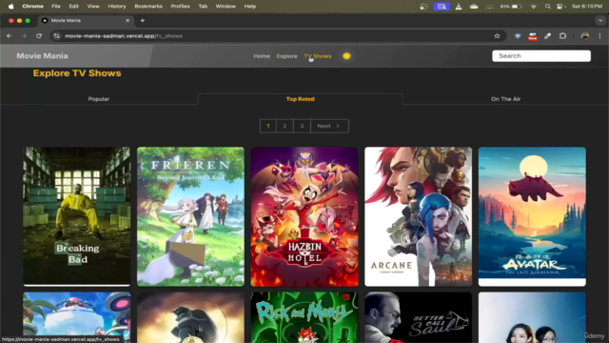Switch to the On The Air tab

pos(505,99)
